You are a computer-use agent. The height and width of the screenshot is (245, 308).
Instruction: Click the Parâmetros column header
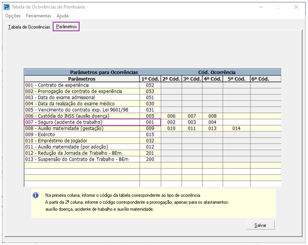[x=82, y=78]
